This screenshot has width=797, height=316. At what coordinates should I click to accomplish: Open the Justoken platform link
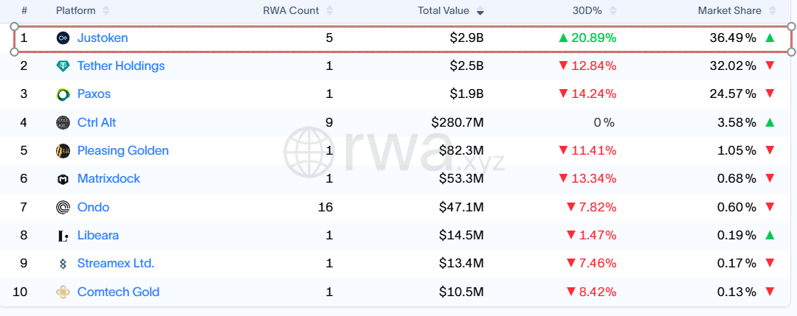click(103, 38)
